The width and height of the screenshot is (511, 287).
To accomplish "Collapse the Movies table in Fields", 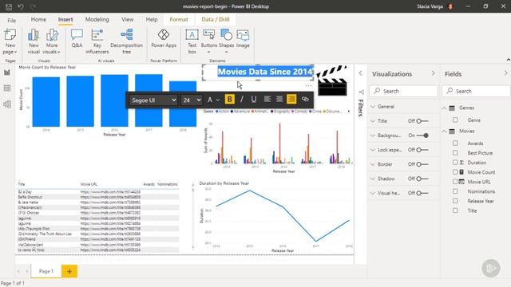I will 444,131.
